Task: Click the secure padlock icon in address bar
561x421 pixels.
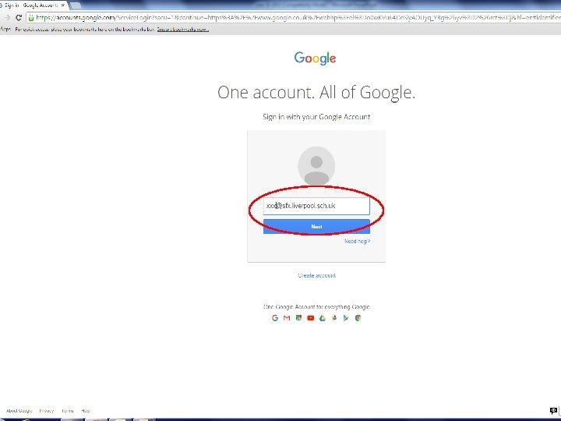Action: [31, 17]
